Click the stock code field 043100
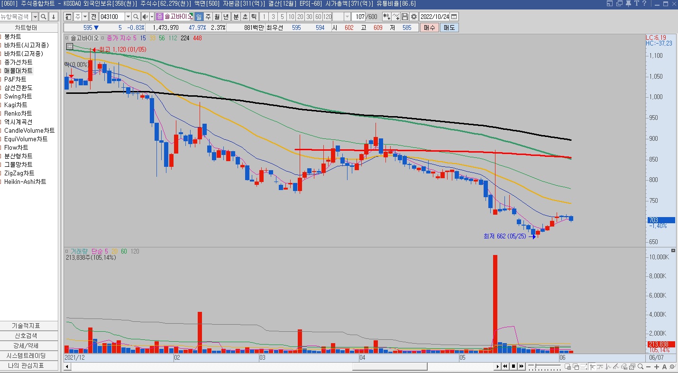The height and width of the screenshot is (373, 678). 112,17
